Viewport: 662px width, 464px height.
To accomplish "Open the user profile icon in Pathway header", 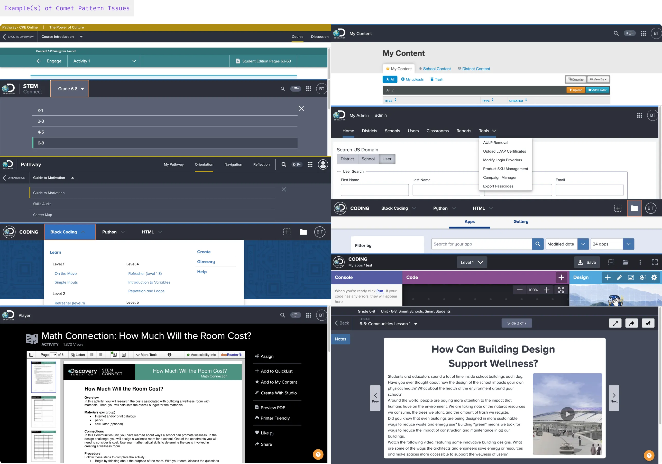I will 323,165.
